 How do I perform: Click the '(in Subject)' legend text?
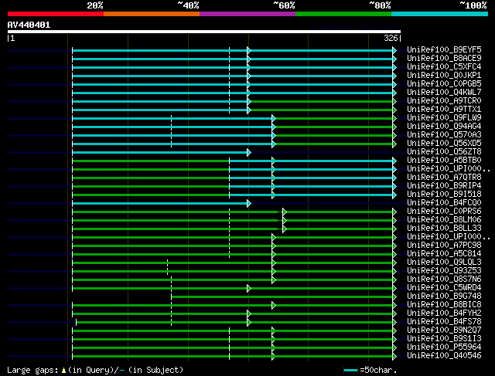[156, 370]
